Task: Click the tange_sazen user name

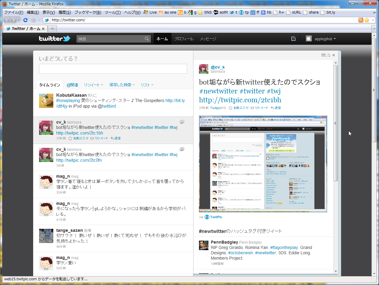Action: pyautogui.click(x=70, y=230)
